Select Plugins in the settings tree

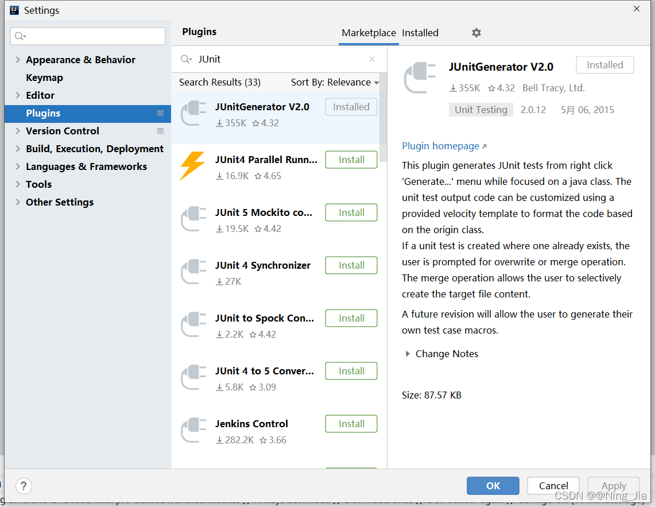88,113
